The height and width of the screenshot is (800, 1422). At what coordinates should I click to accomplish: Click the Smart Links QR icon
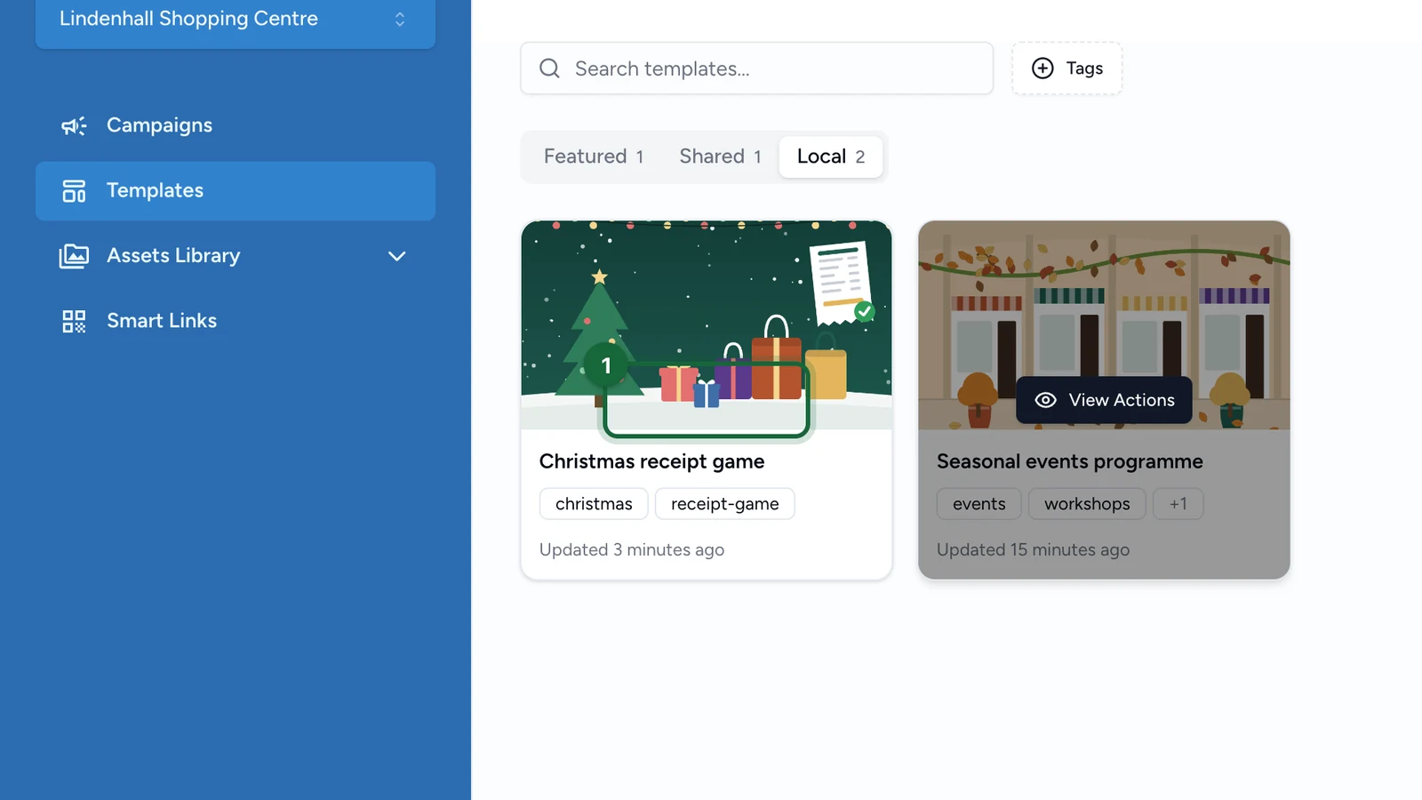click(74, 321)
